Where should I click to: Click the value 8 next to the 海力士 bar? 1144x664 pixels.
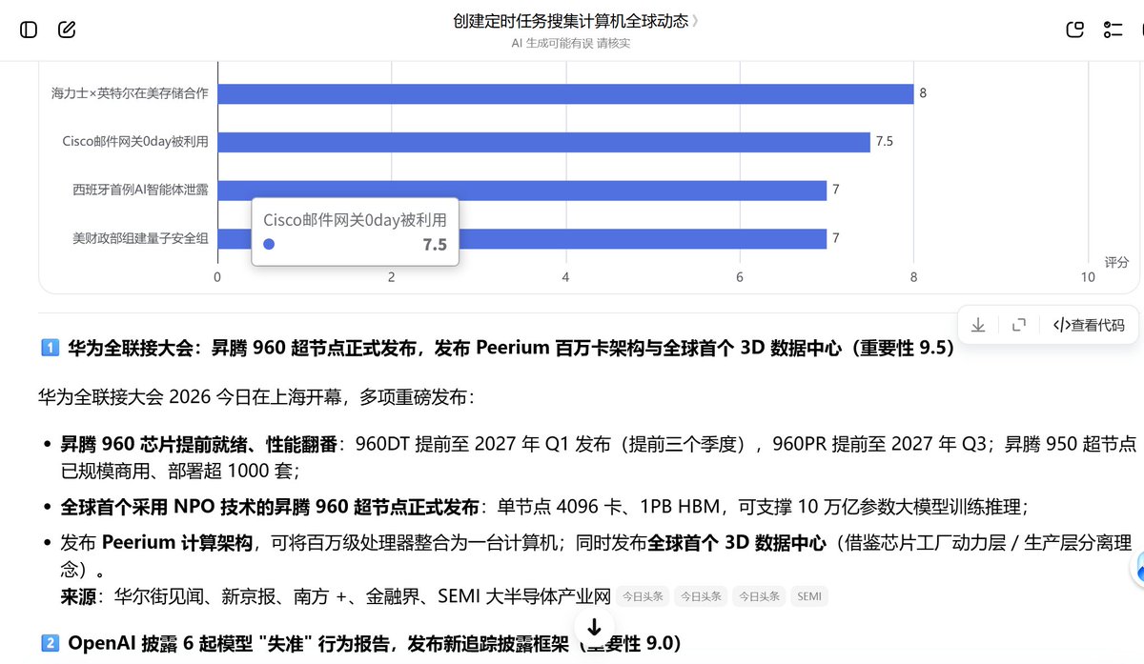pos(923,93)
